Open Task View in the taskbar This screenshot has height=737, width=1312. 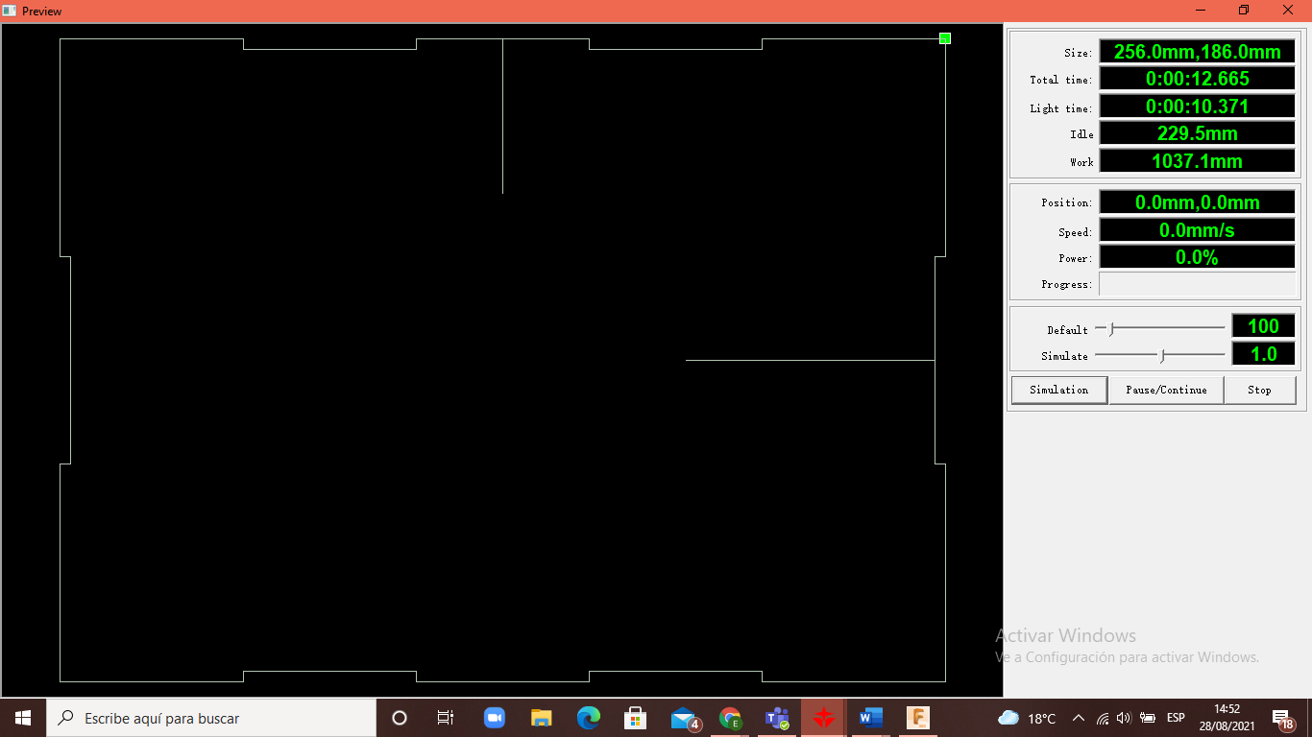click(446, 718)
